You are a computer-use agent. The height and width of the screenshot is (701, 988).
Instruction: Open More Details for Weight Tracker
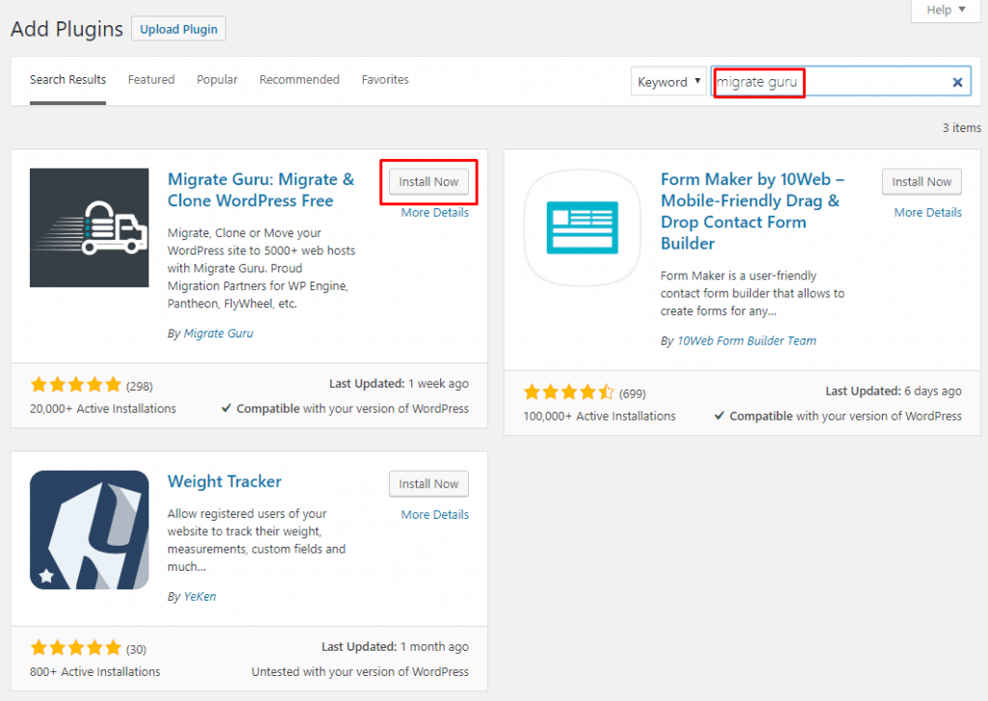coord(435,515)
